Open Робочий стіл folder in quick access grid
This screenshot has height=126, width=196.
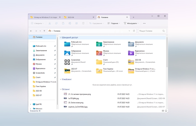tap(76, 44)
